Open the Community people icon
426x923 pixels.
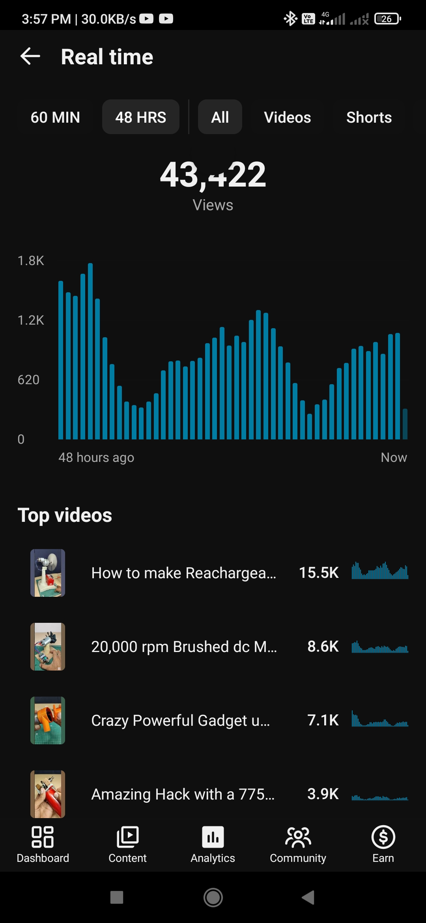[298, 837]
